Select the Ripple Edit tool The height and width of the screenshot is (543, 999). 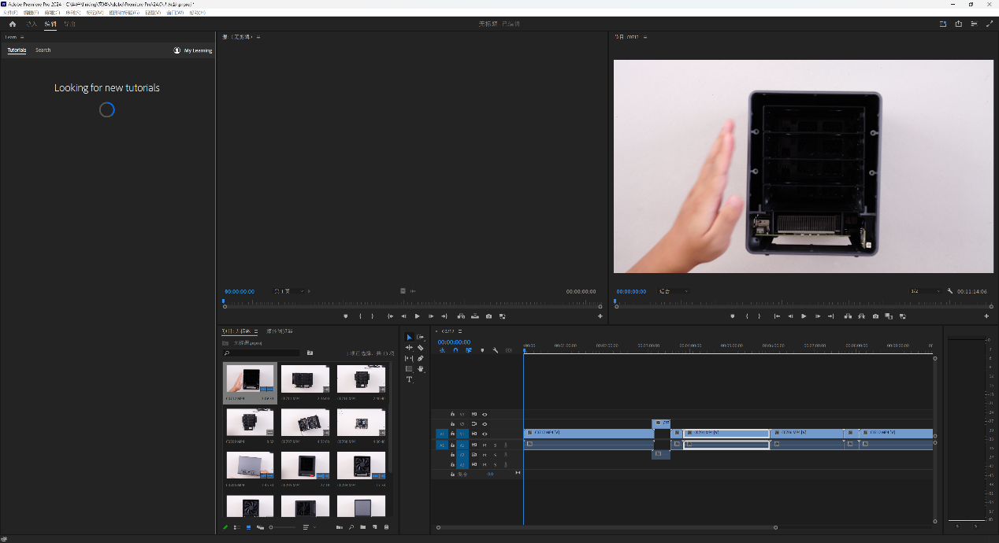pos(409,348)
